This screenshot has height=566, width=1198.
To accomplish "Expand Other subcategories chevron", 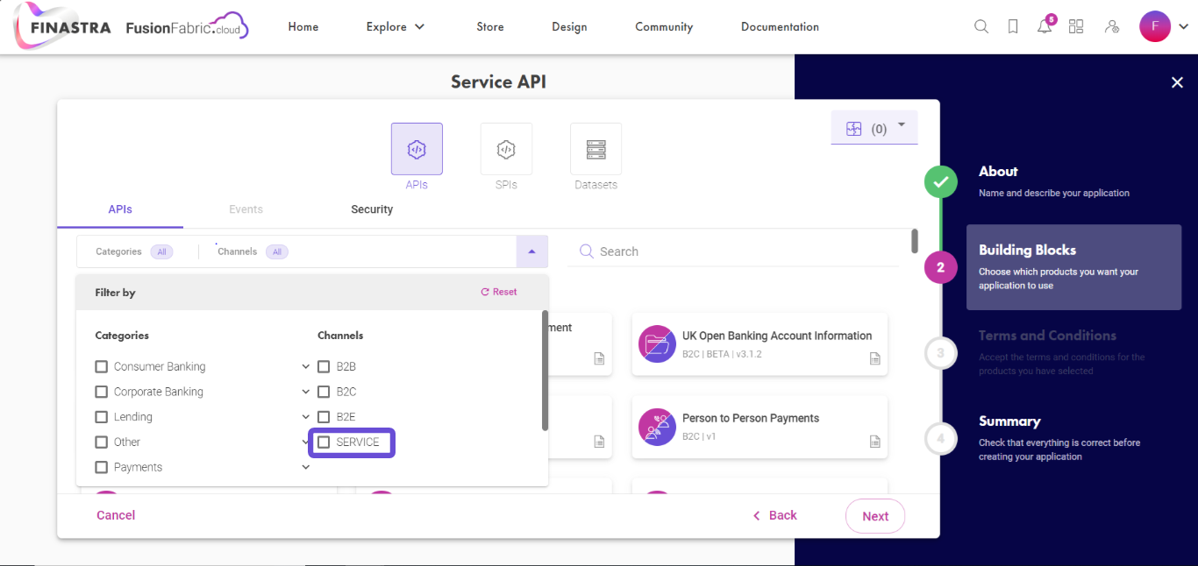I will pyautogui.click(x=305, y=442).
